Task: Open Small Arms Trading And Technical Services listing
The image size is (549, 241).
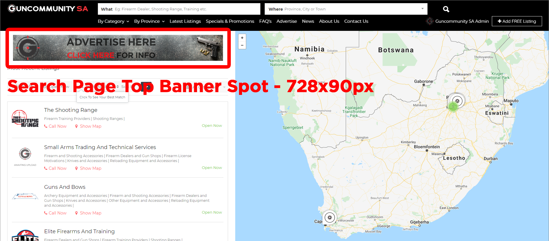Action: click(x=100, y=147)
